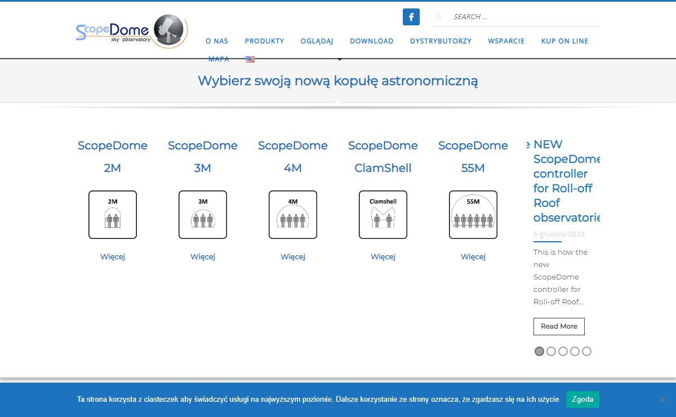Screen dimensions: 676x417
Task: Open the Facebook page icon
Action: pyautogui.click(x=411, y=17)
